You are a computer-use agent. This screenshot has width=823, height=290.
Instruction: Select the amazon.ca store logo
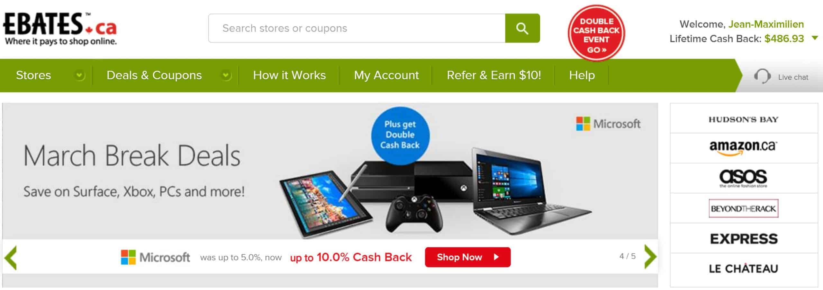pos(744,148)
